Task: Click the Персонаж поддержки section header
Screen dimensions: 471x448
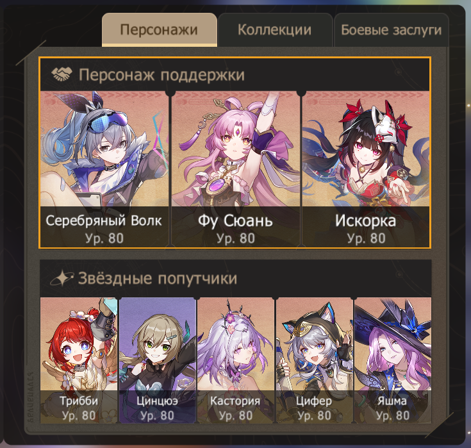Action: point(235,74)
